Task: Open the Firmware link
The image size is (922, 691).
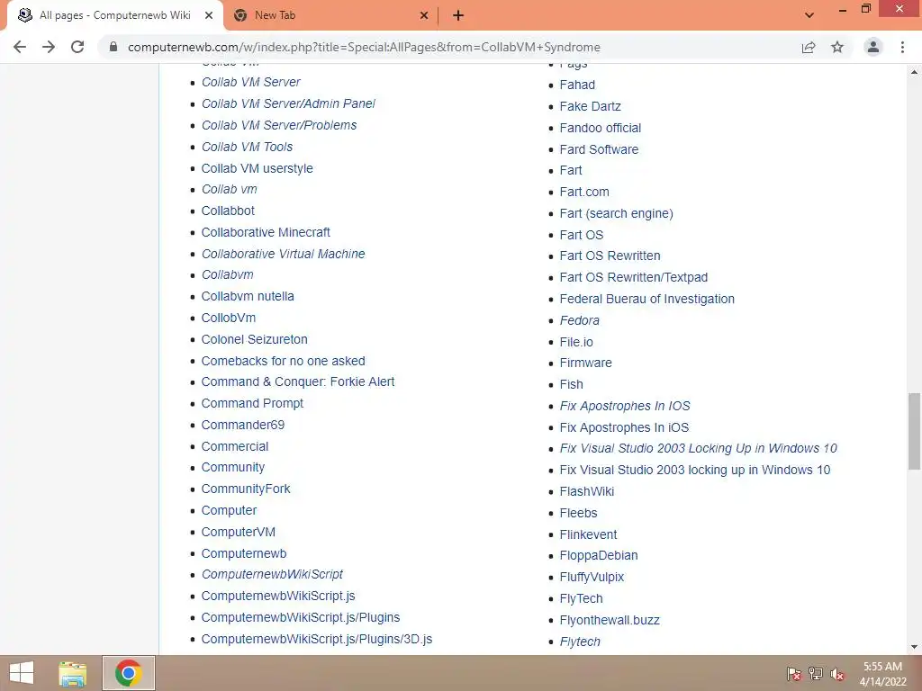Action: (585, 363)
